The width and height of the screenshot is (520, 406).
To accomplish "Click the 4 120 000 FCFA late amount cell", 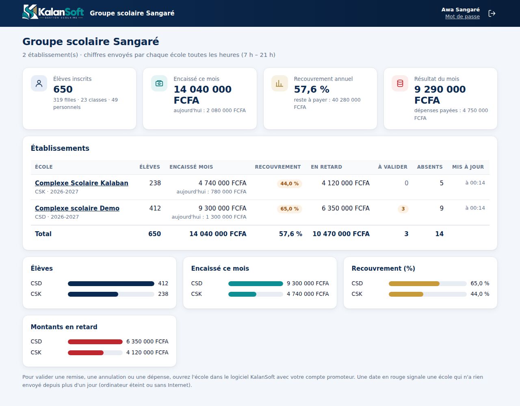I will click(x=346, y=183).
